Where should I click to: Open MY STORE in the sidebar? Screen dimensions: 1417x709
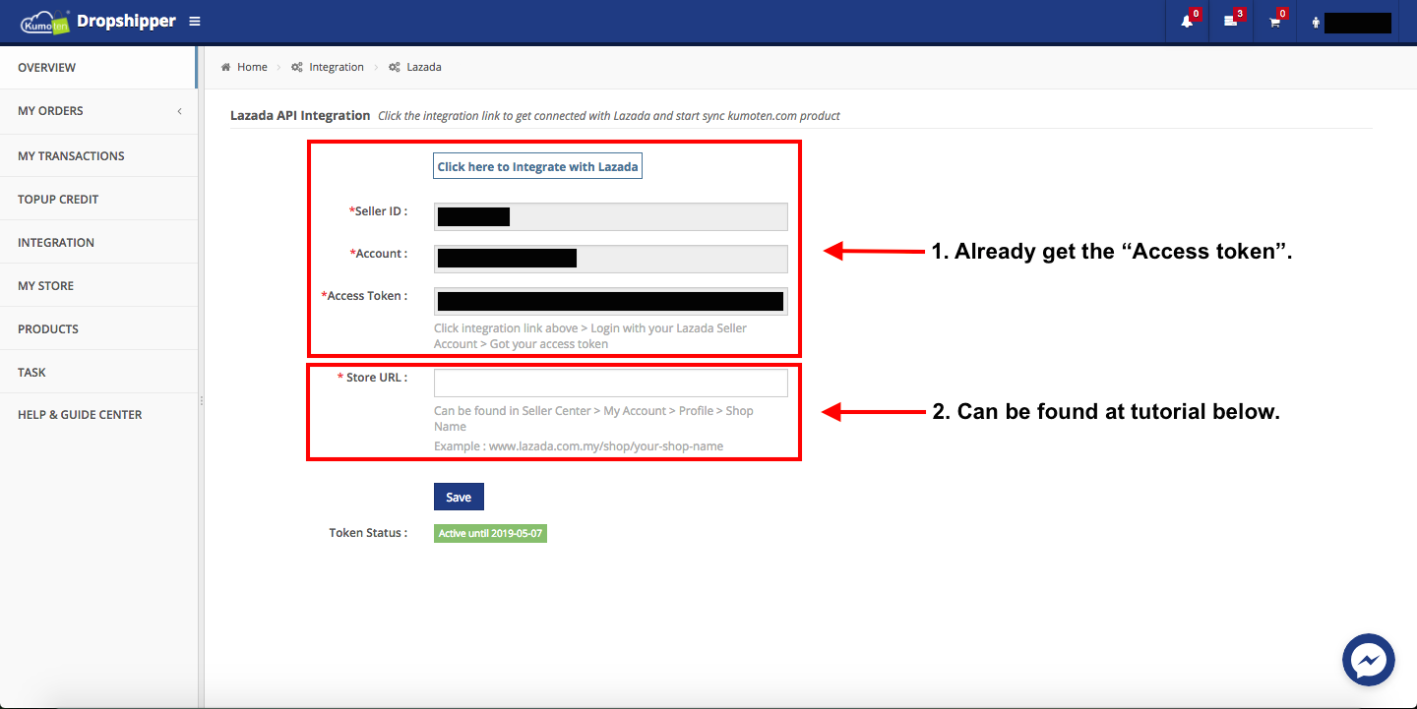tap(98, 285)
